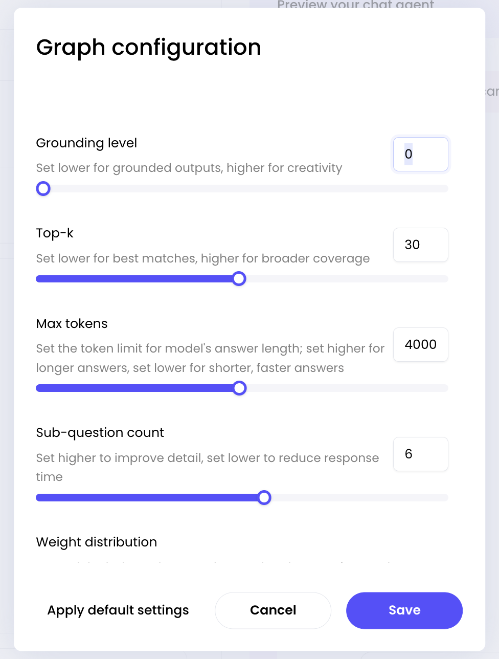This screenshot has width=499, height=659.
Task: Click the Top-k slider handle
Action: click(x=239, y=279)
